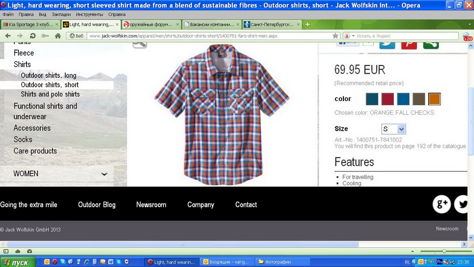Bookmark page with the star icon
The image size is (474, 267).
click(x=336, y=36)
